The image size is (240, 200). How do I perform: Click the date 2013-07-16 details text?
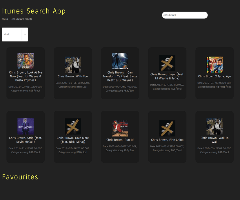click(73, 150)
